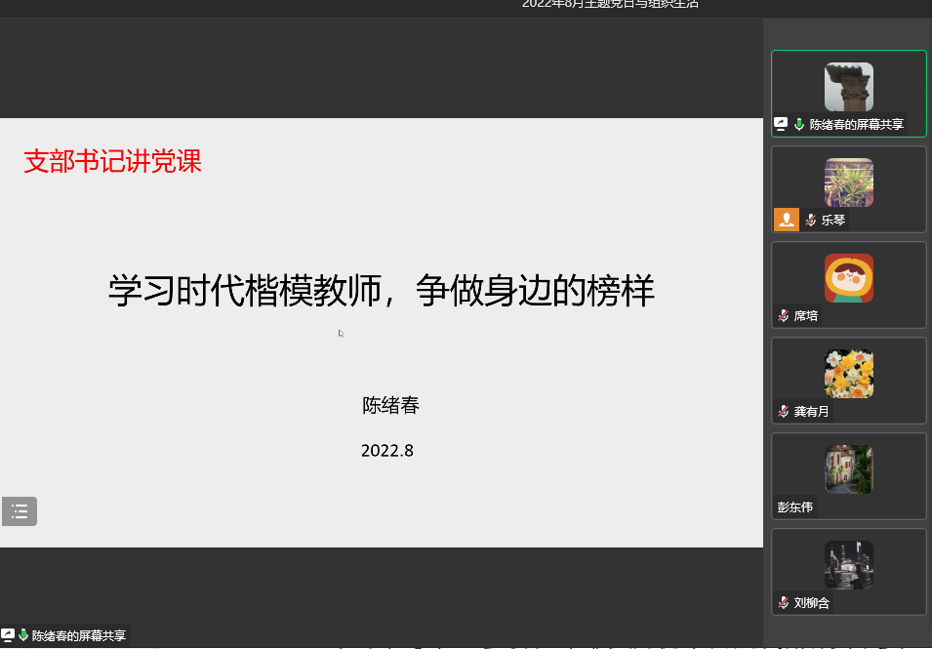This screenshot has width=932, height=649.
Task: Click the 彭东伟 name label
Action: coord(794,507)
